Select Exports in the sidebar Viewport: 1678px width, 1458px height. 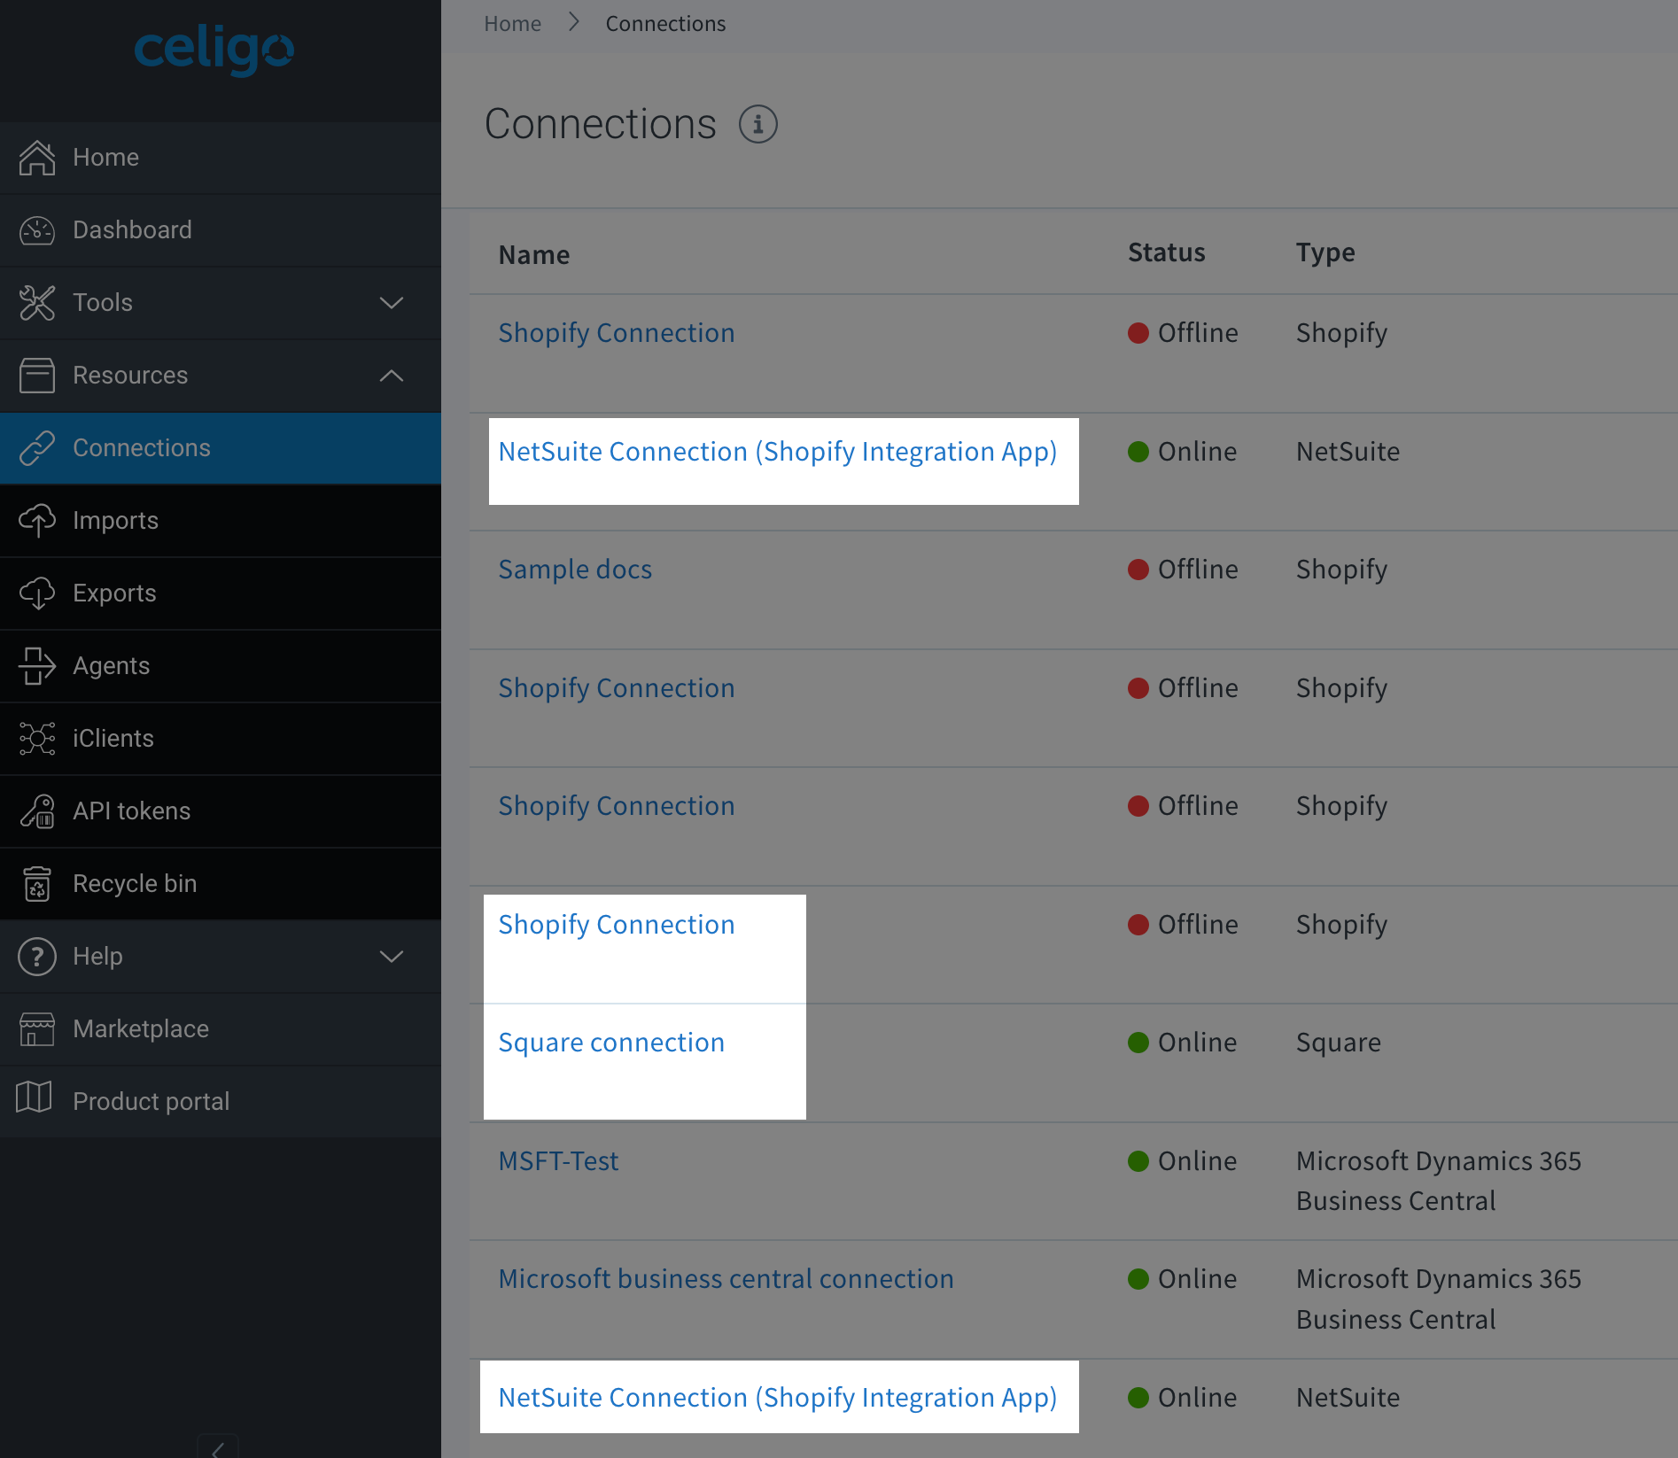[x=221, y=593]
